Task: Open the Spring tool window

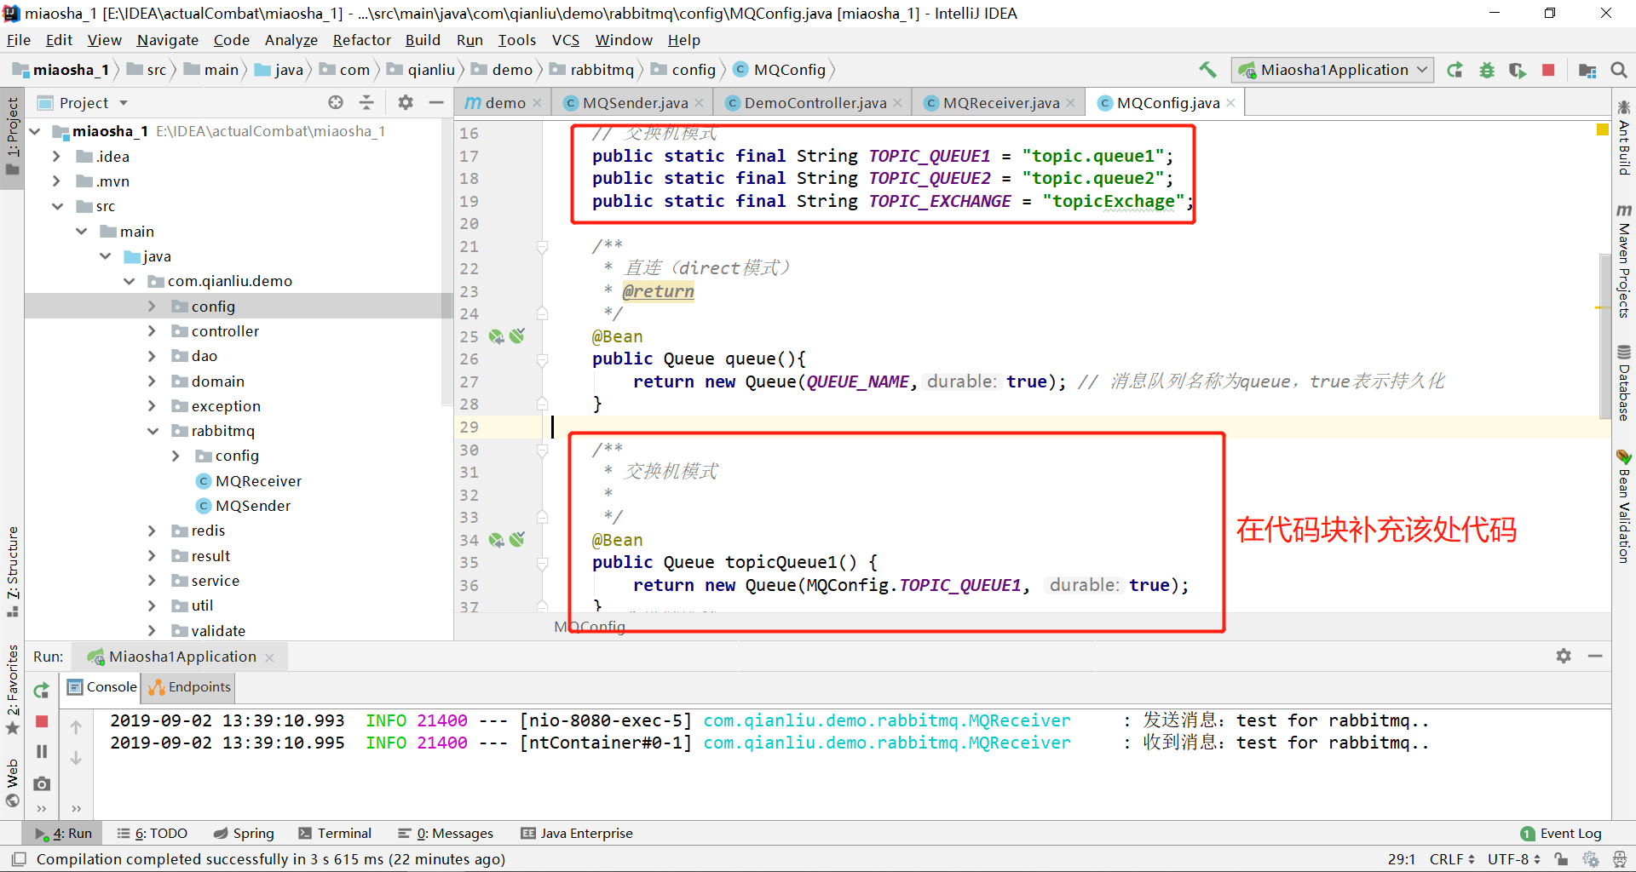Action: (244, 833)
